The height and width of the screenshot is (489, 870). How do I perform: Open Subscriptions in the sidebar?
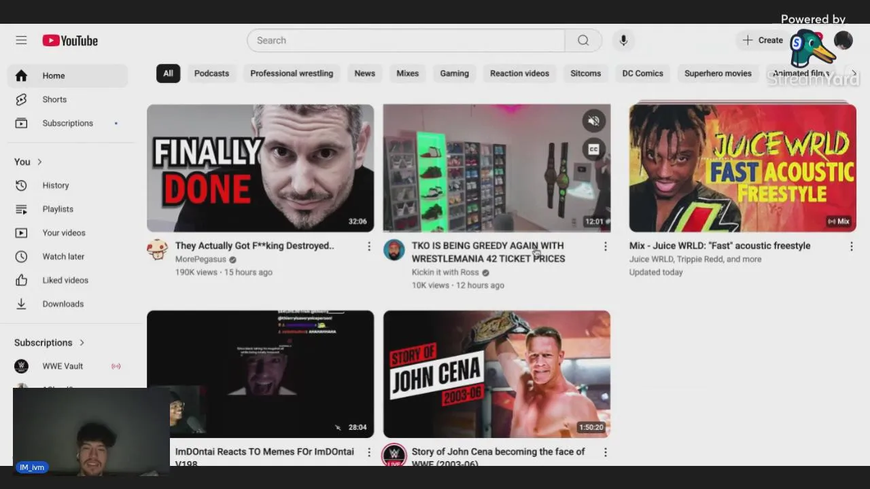(x=67, y=123)
